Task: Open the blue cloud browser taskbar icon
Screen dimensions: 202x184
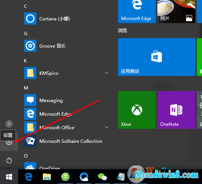Action: click(x=84, y=177)
